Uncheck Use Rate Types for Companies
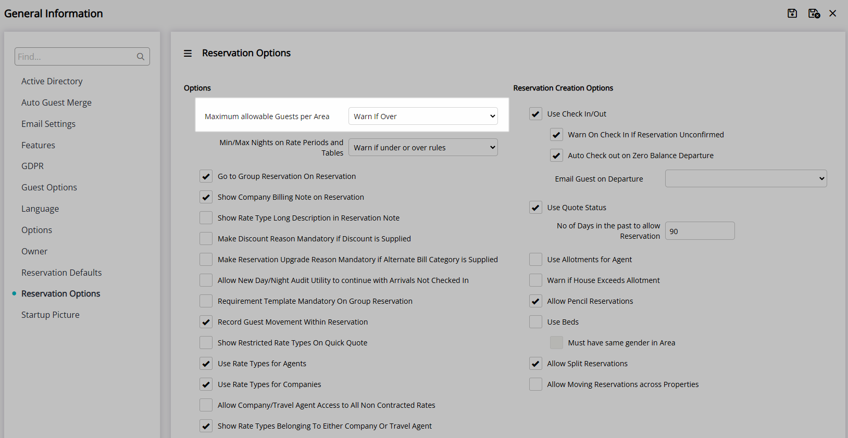This screenshot has width=848, height=438. (x=206, y=384)
